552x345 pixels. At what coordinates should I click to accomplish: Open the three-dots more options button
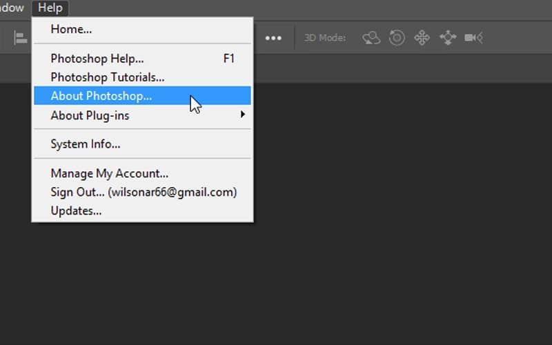273,38
